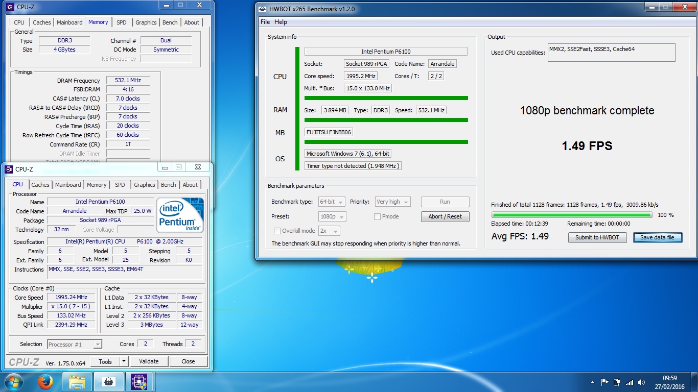
Task: Click the title bar icon of the CPU-Z window showing CPU
Action: pos(9,169)
